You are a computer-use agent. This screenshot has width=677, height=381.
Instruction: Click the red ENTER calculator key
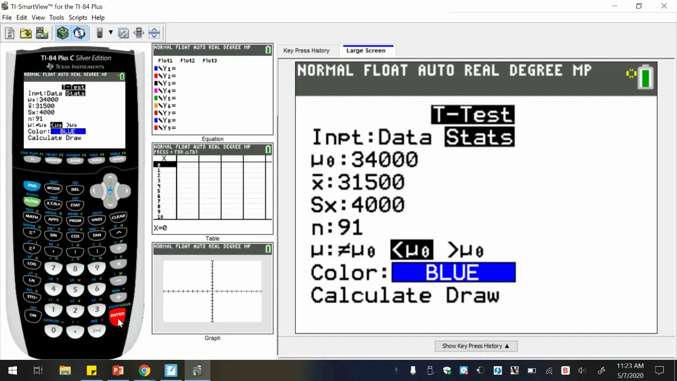(x=117, y=315)
